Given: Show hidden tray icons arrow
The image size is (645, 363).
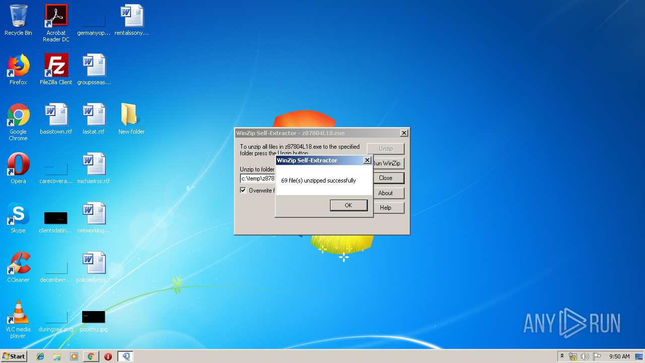Looking at the screenshot, I should pos(562,356).
